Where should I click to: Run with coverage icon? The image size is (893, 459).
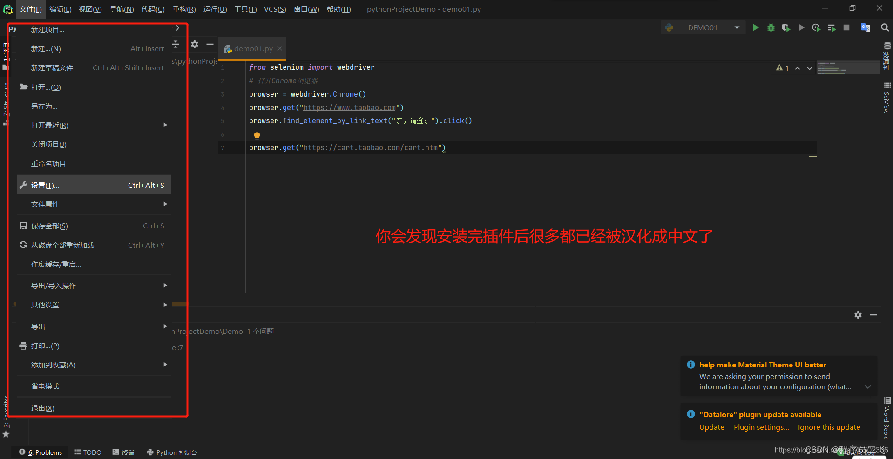(786, 28)
